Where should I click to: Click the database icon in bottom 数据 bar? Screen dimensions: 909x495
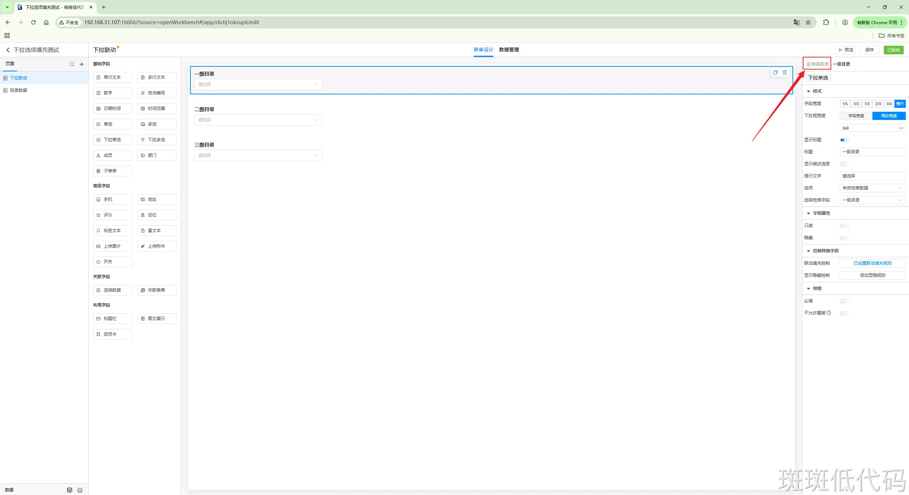70,490
